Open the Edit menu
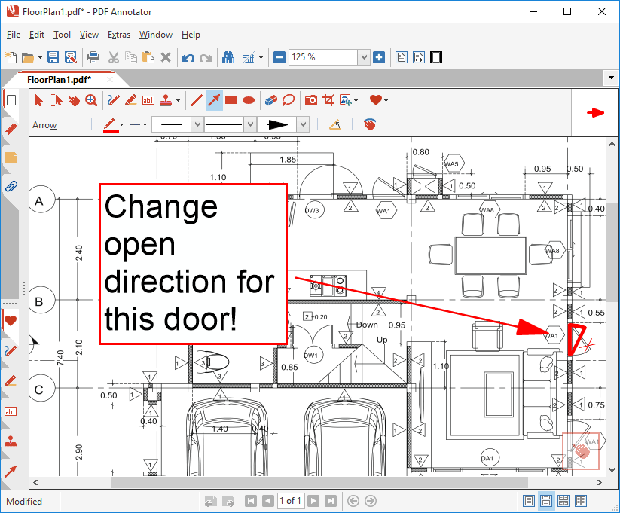Viewport: 620px width, 513px height. 37,35
